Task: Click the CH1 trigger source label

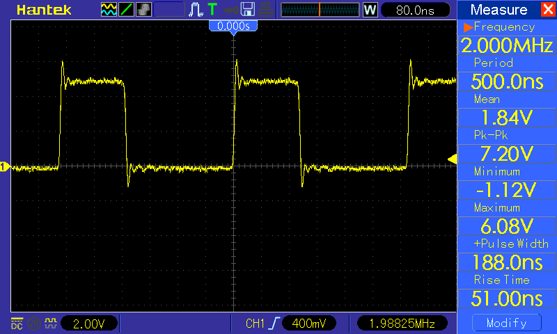Action: 255,324
